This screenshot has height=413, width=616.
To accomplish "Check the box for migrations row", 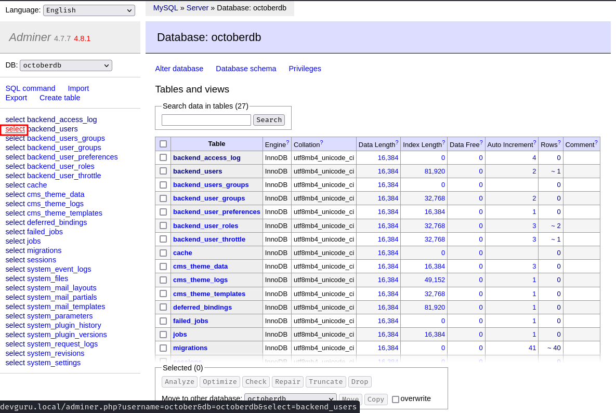I will point(163,348).
